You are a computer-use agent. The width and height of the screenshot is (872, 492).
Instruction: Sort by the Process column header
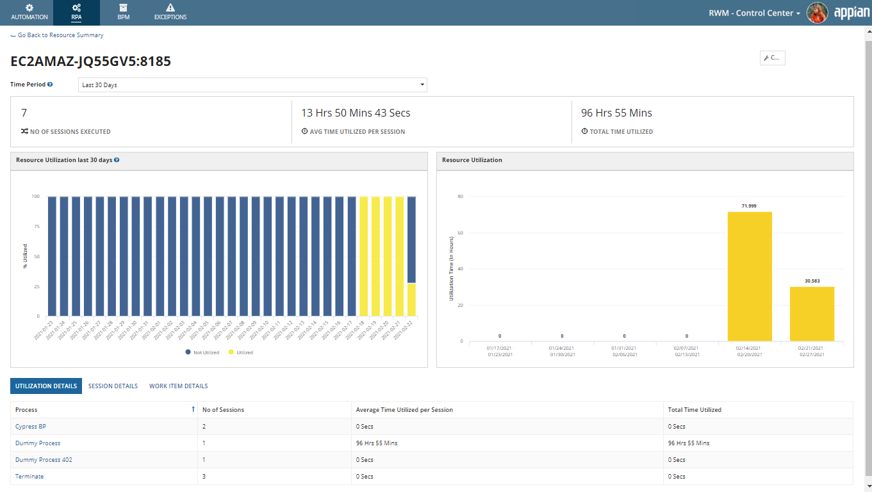pos(26,409)
